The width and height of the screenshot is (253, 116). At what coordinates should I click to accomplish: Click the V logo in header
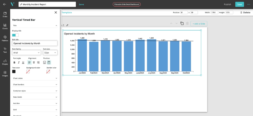(x=12, y=4)
